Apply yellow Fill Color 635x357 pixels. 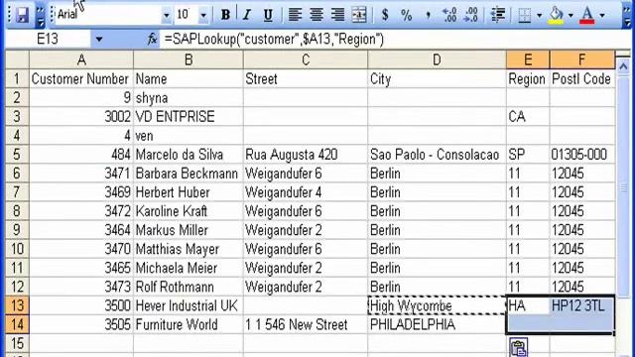(x=557, y=15)
